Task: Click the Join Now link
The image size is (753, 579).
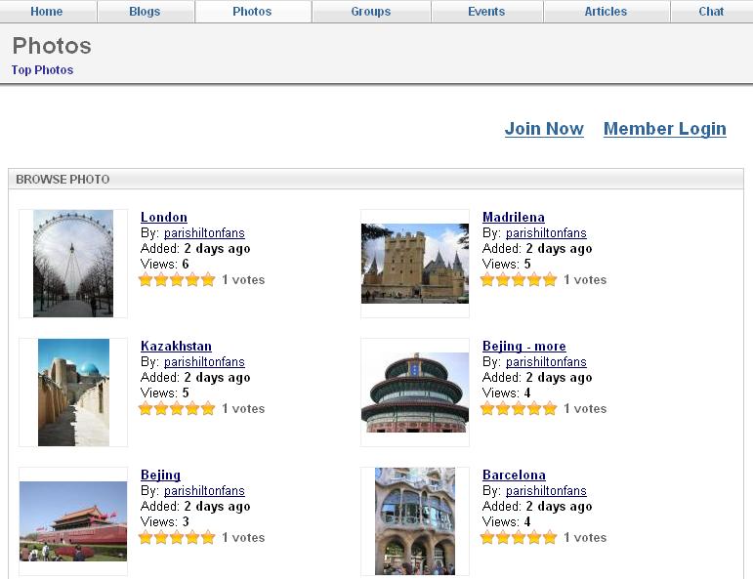Action: click(544, 129)
